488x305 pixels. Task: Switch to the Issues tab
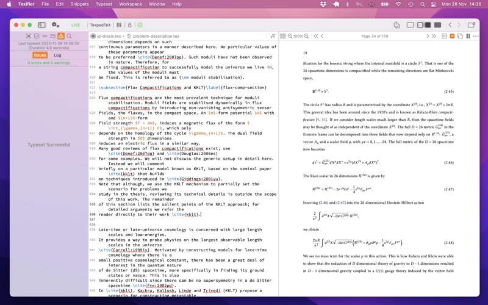[40, 55]
